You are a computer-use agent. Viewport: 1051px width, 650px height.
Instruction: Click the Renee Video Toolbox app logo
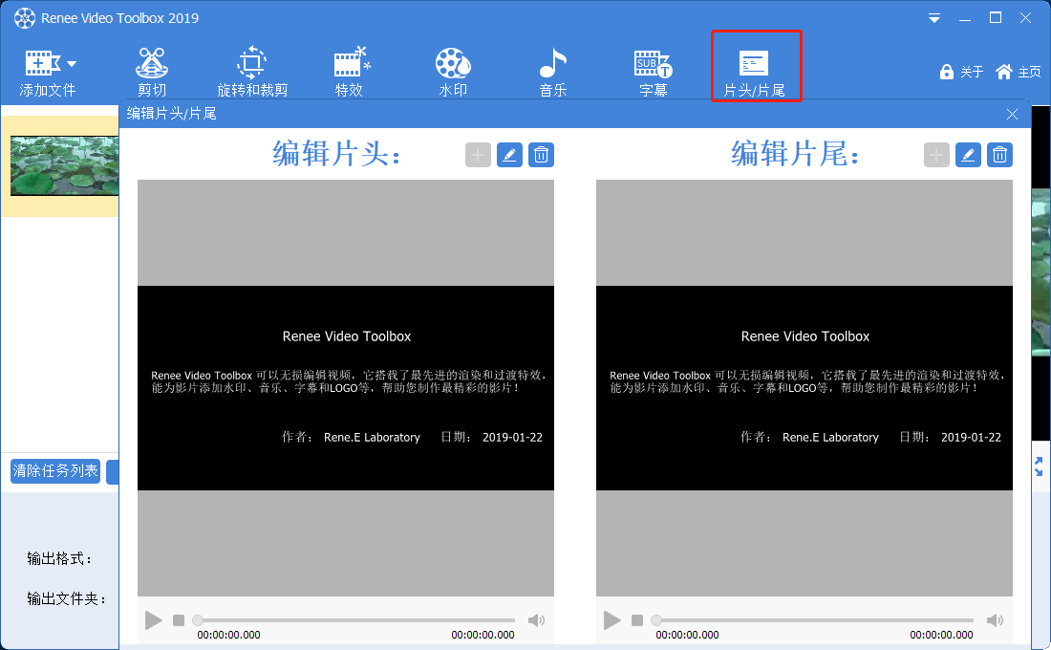[25, 18]
